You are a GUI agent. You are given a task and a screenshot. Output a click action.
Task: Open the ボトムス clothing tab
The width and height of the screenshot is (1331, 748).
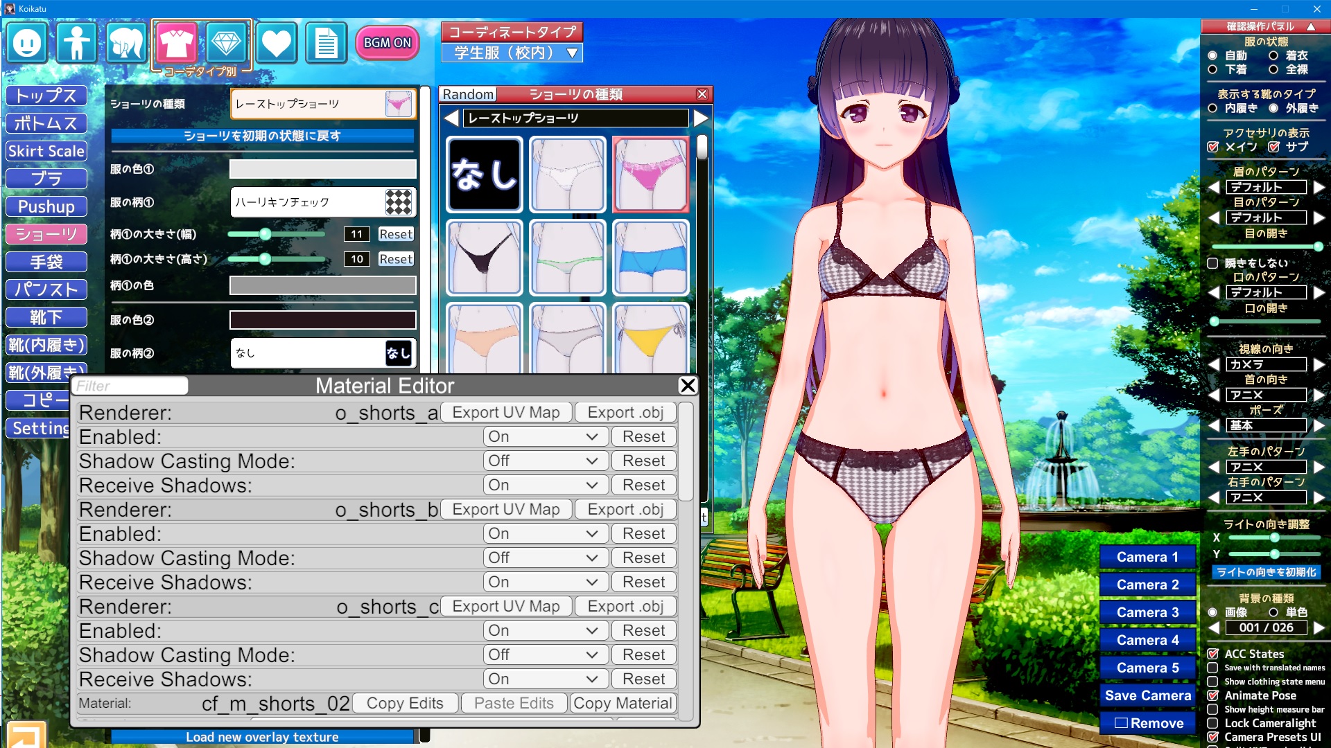coord(46,123)
